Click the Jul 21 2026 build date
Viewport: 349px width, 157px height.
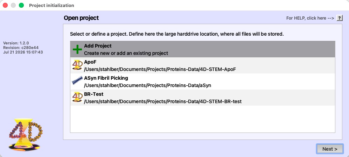[23, 52]
